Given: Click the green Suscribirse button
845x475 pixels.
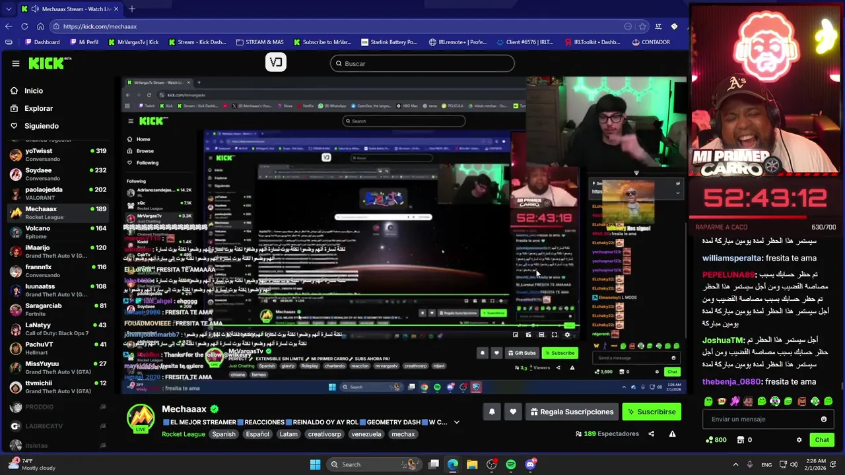Looking at the screenshot, I should click(652, 412).
